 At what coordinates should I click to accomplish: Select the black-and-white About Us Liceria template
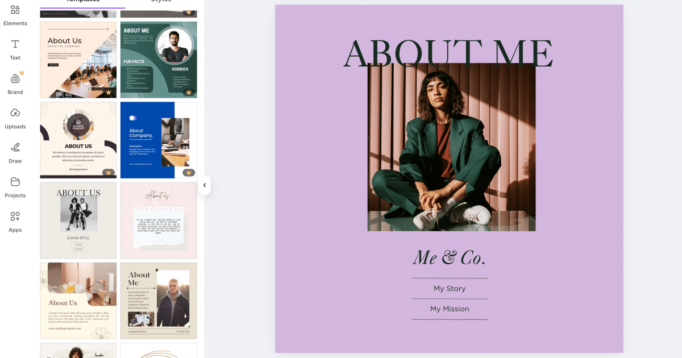click(78, 220)
